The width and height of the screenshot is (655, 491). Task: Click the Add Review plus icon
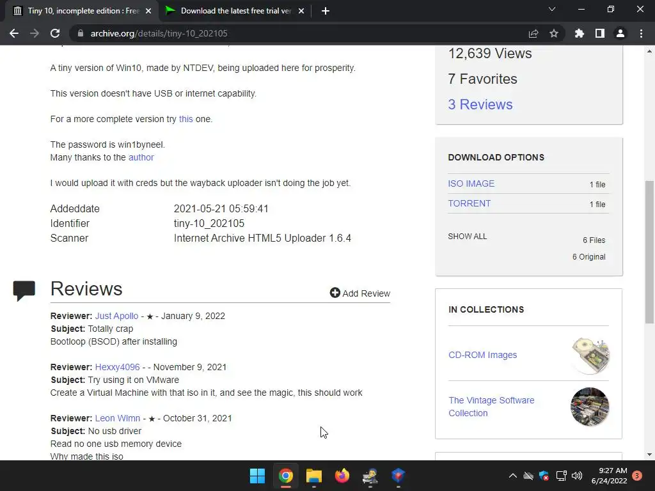tap(335, 293)
